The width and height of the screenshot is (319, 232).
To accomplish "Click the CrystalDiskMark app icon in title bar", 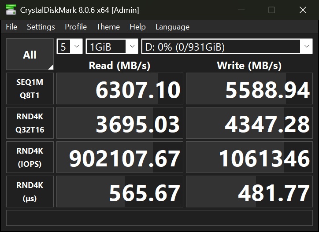I will (x=11, y=10).
